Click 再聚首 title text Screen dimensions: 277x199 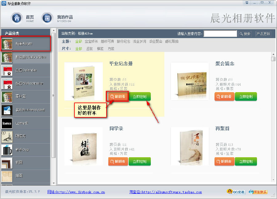pos(222,128)
